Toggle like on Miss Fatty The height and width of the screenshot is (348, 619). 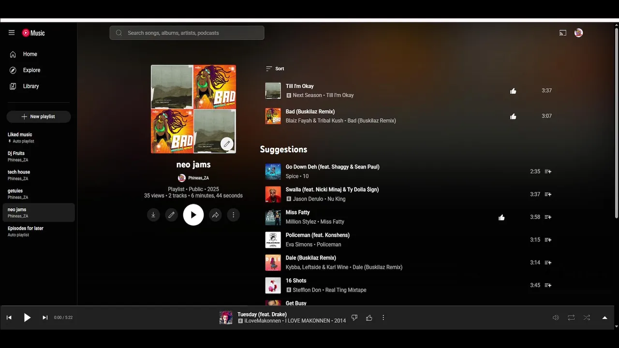tap(501, 217)
